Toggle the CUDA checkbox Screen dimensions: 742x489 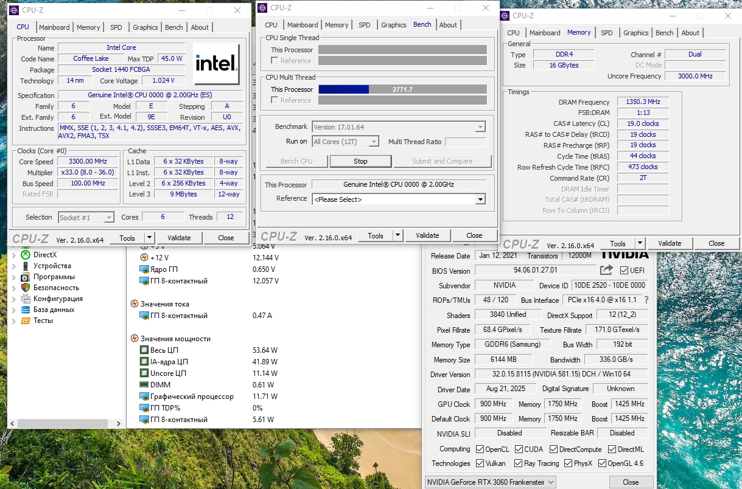(519, 449)
